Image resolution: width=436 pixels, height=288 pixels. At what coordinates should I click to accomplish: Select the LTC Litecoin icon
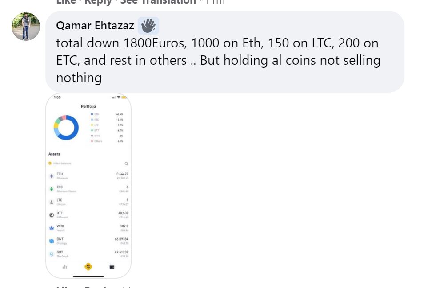pos(52,202)
